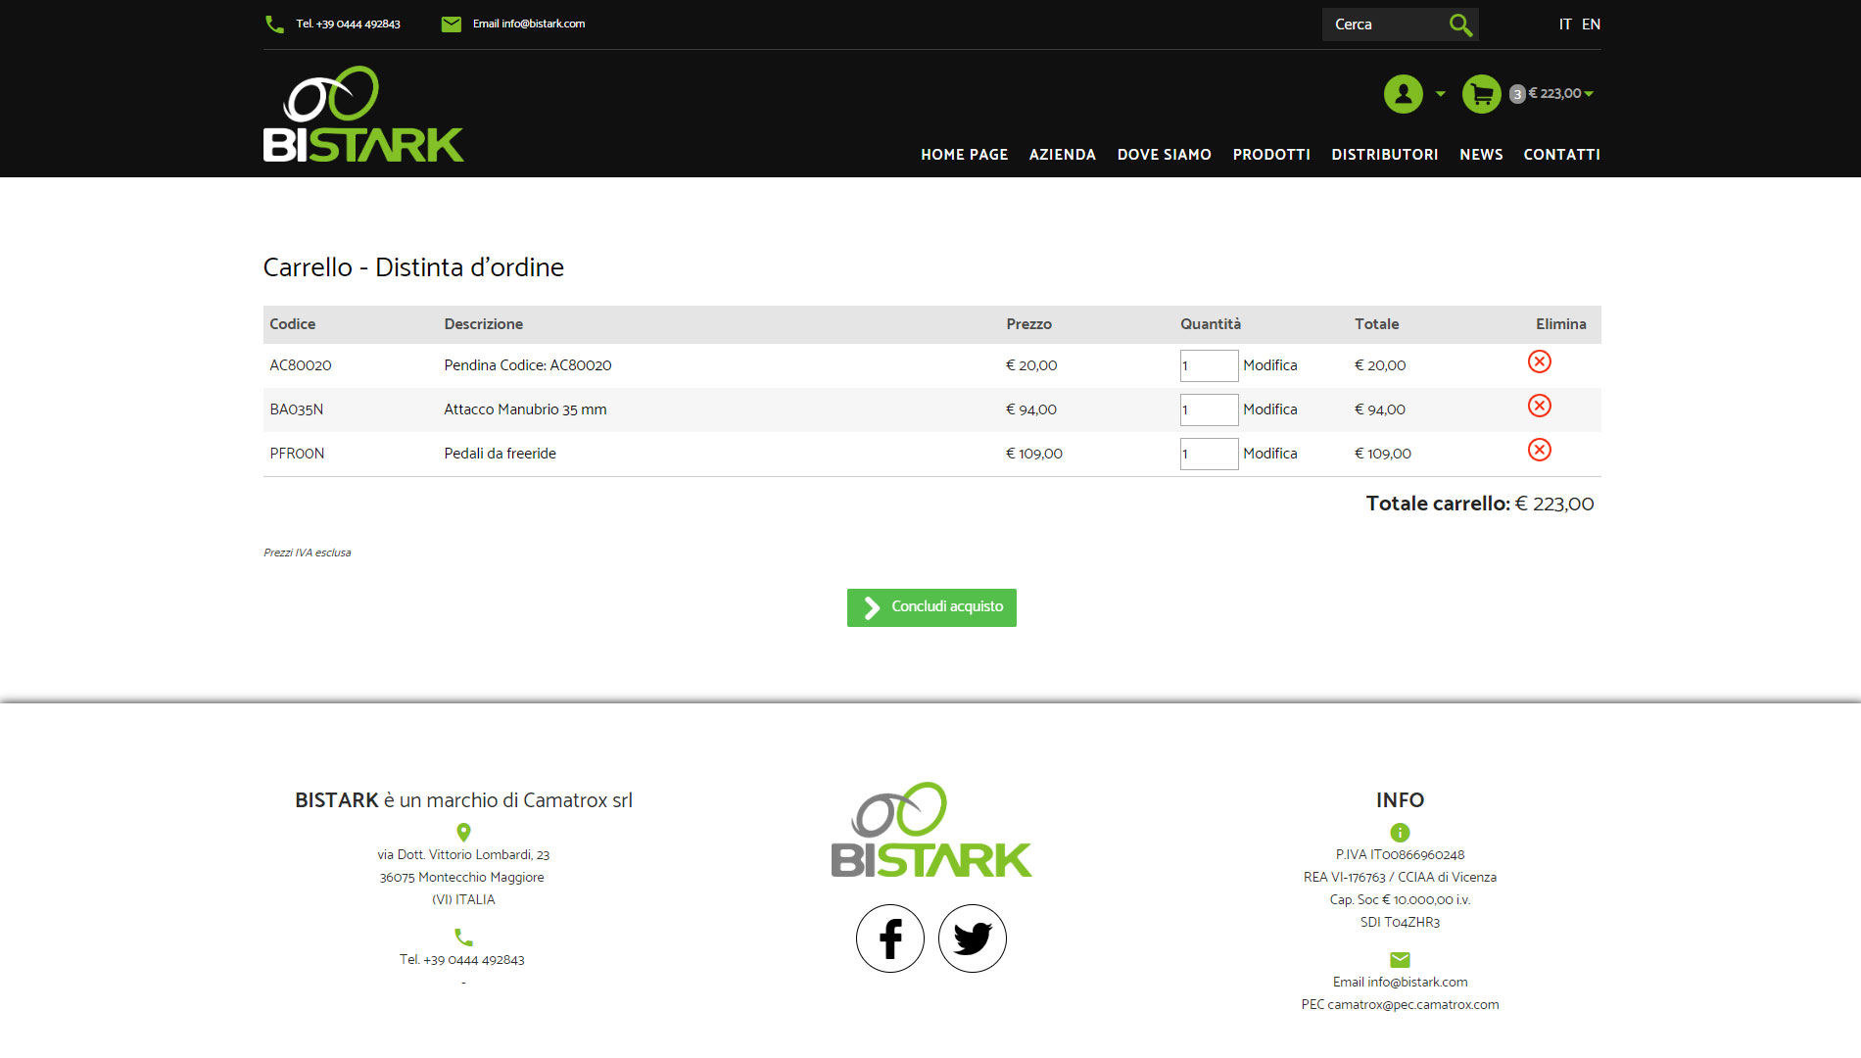Image resolution: width=1861 pixels, height=1058 pixels.
Task: Remove the Pendina AC80020 item from cart
Action: (x=1539, y=362)
